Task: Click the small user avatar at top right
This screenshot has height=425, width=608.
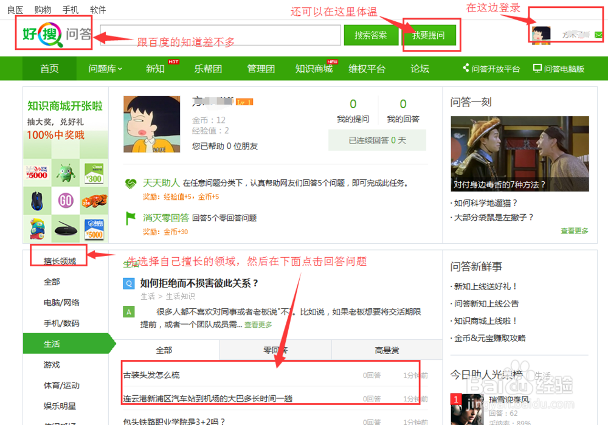Action: point(541,35)
